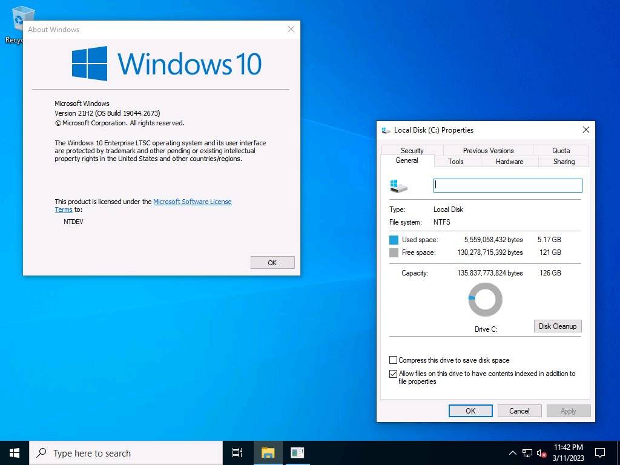Click the network icon in the system tray
The width and height of the screenshot is (620, 465).
tap(527, 452)
